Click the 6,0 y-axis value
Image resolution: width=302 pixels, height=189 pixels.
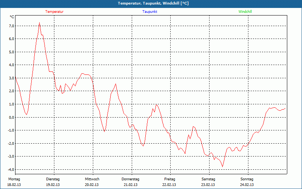11,39
